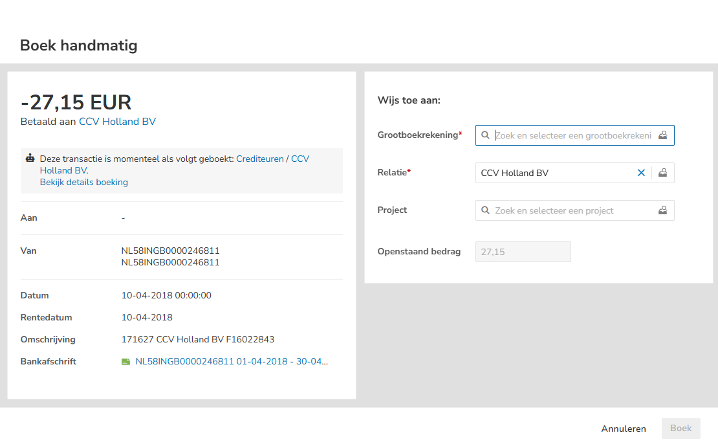Click the robot icon in booking notice

[x=30, y=159]
